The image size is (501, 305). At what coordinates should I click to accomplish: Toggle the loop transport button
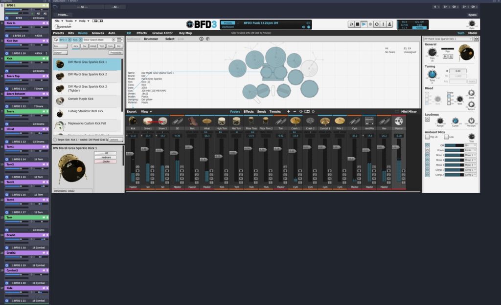point(377,24)
